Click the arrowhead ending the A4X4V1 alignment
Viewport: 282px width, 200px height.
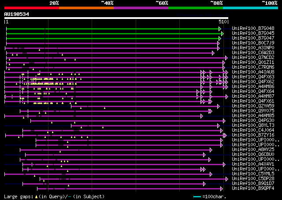pyautogui.click(x=224, y=165)
